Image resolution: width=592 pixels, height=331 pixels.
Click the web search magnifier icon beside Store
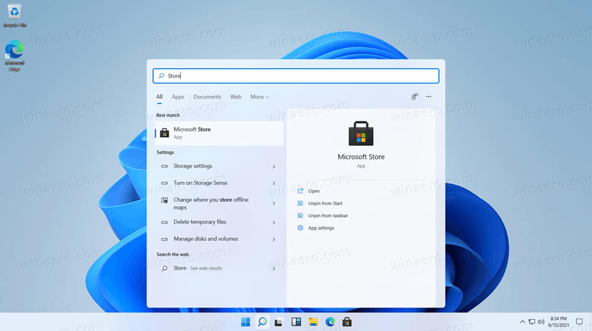165,268
